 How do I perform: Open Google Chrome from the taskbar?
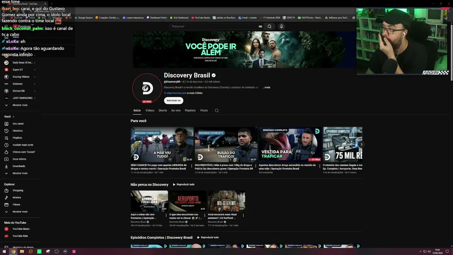[13, 251]
